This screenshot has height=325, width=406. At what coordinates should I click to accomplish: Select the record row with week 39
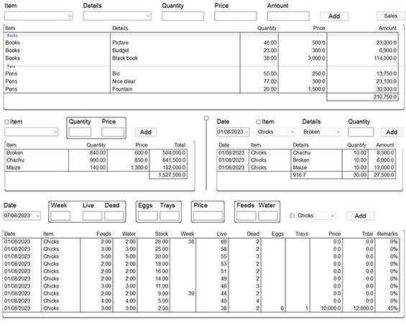point(201,293)
